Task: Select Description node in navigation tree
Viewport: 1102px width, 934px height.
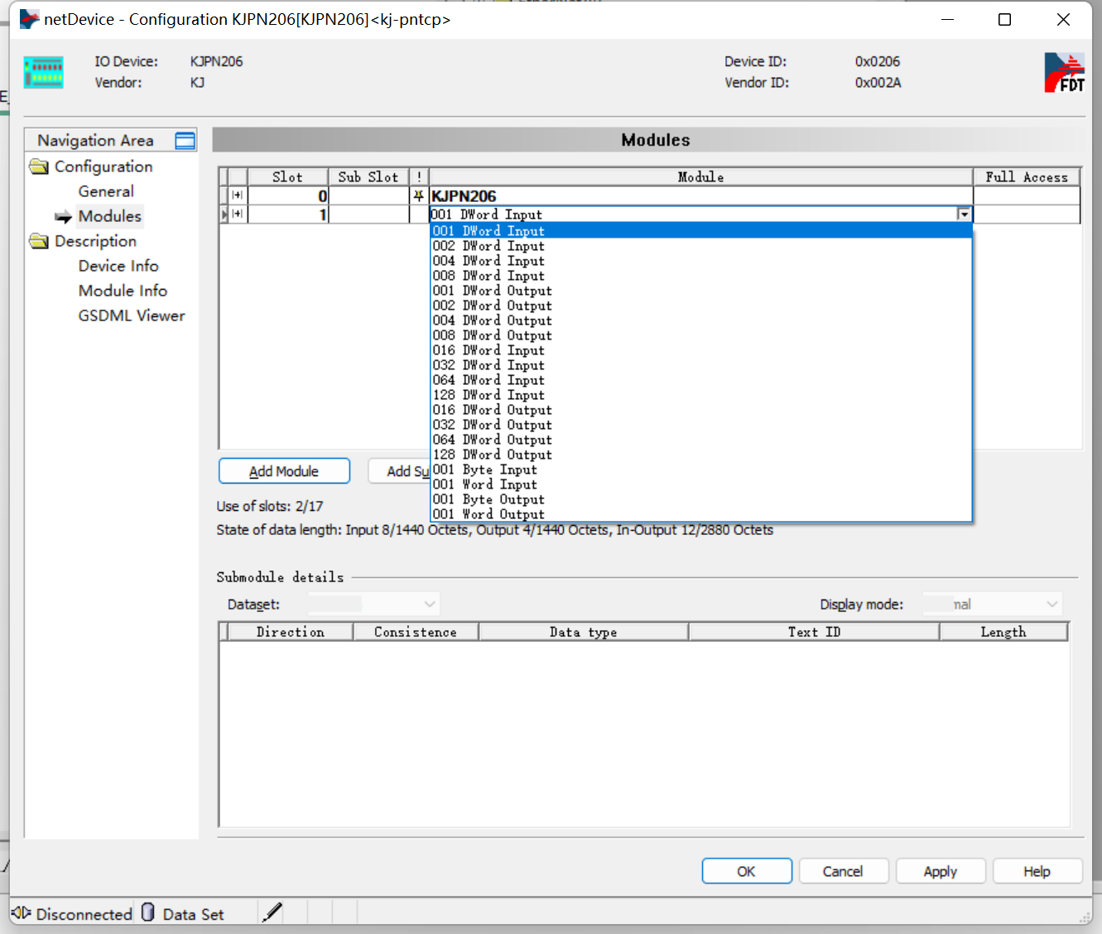Action: pyautogui.click(x=95, y=241)
